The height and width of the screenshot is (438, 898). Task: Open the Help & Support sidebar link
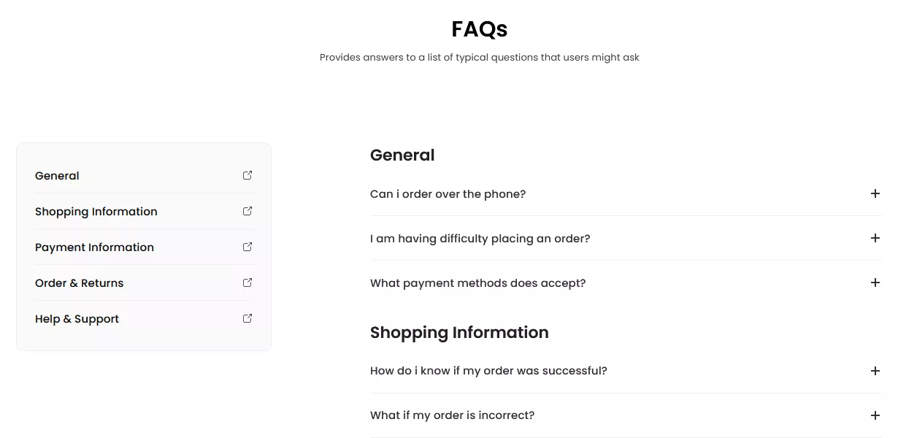point(77,318)
